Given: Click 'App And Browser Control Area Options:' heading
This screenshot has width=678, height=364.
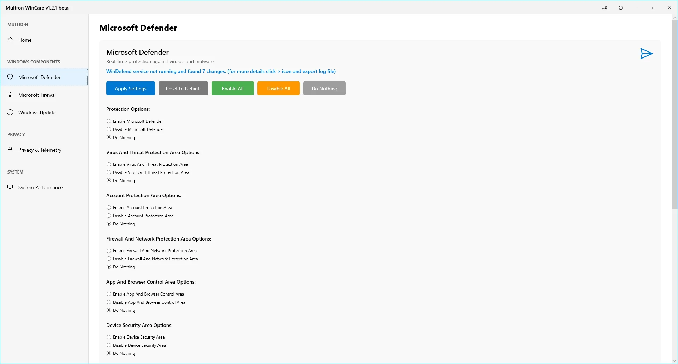Looking at the screenshot, I should click(x=151, y=282).
